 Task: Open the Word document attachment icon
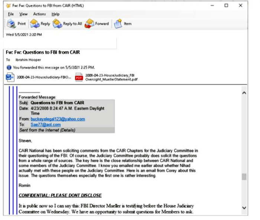[x=10, y=77]
